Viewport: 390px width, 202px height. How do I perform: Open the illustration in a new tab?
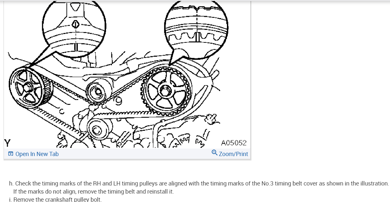pos(34,154)
